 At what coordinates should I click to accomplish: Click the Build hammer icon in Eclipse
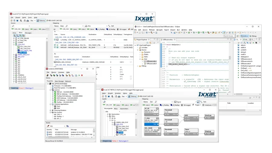point(152,33)
